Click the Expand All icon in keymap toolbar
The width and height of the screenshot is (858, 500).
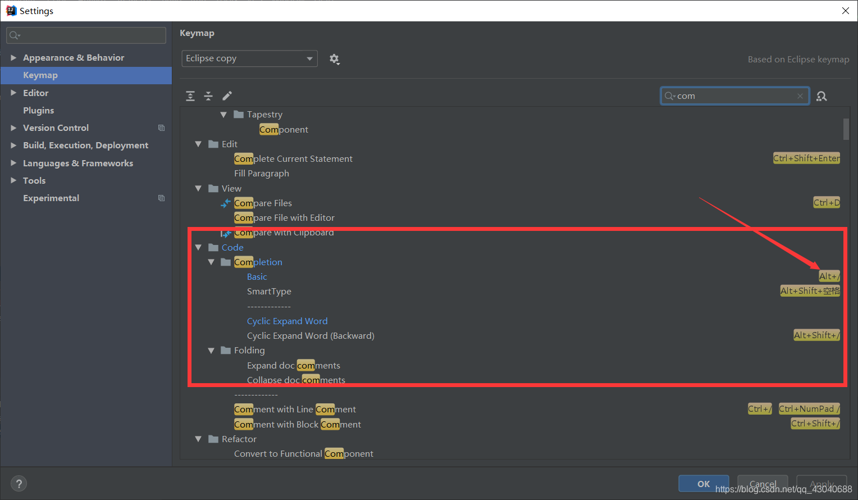coord(190,96)
